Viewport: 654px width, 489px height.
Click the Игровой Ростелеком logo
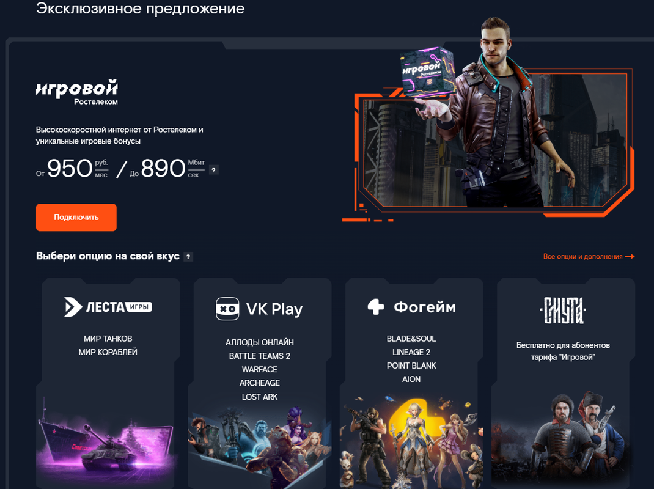click(x=77, y=92)
